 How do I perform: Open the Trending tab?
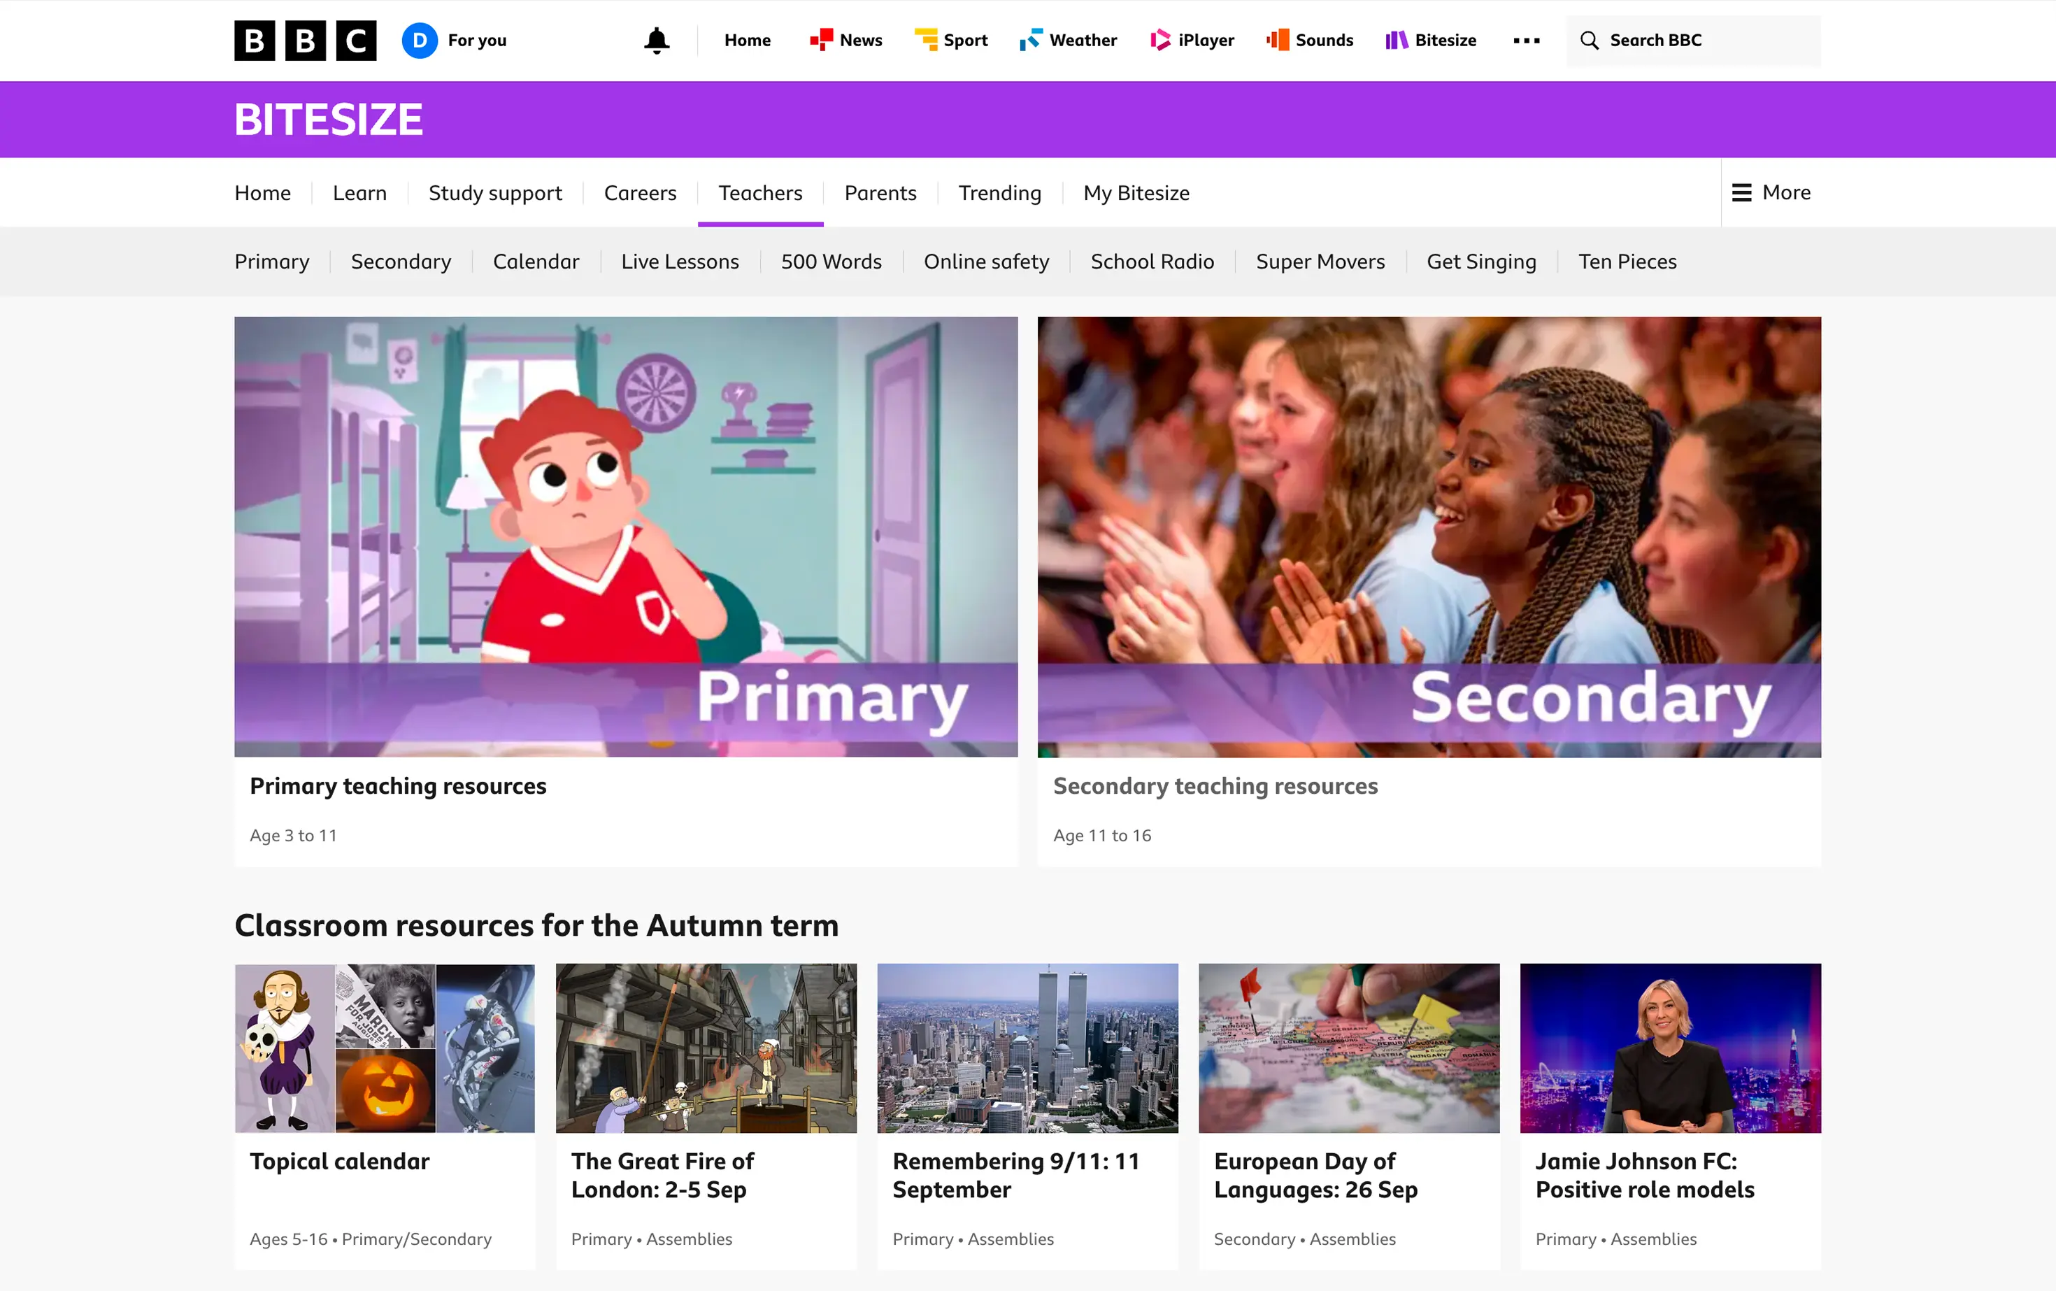(1000, 193)
